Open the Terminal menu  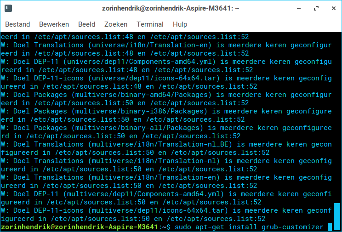coord(150,24)
